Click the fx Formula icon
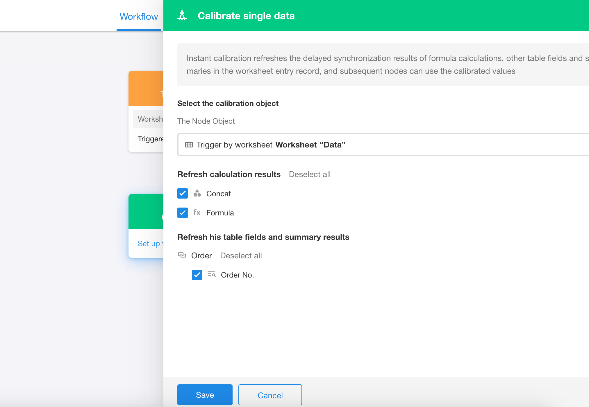This screenshot has height=407, width=589. coord(197,212)
